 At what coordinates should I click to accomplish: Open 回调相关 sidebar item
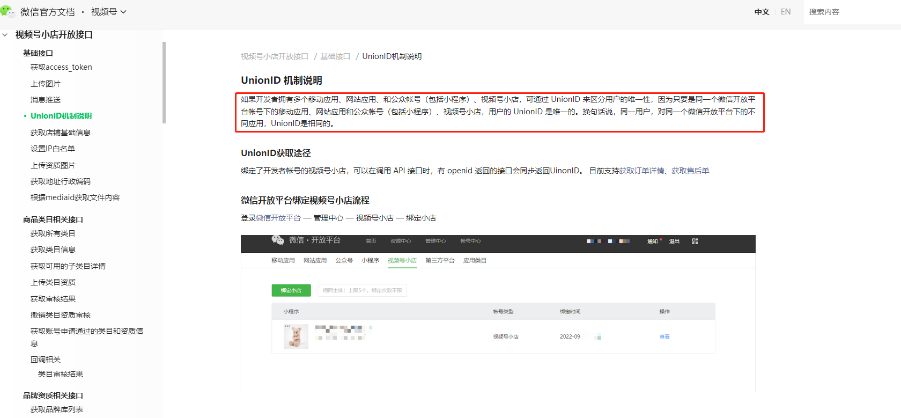[46, 360]
